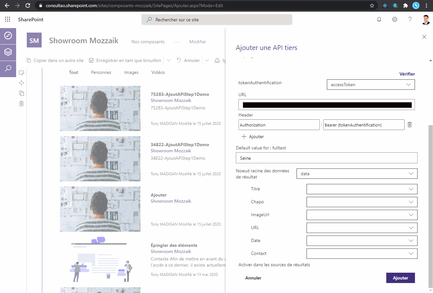Open Nos composants navigation item
This screenshot has width=433, height=293.
(148, 42)
